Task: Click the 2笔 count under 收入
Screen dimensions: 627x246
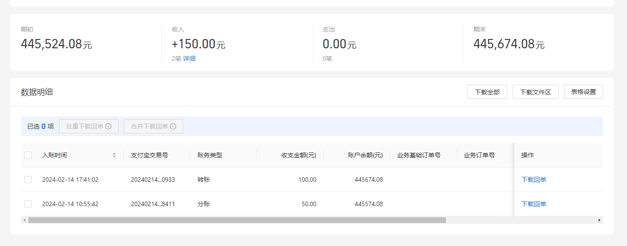Action: point(177,59)
